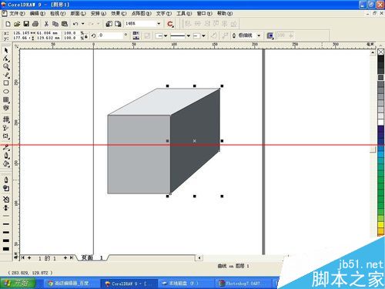Viewport: 385px width, 289px height.
Task: Open the Outline Color dialog icon
Action: pos(6,188)
